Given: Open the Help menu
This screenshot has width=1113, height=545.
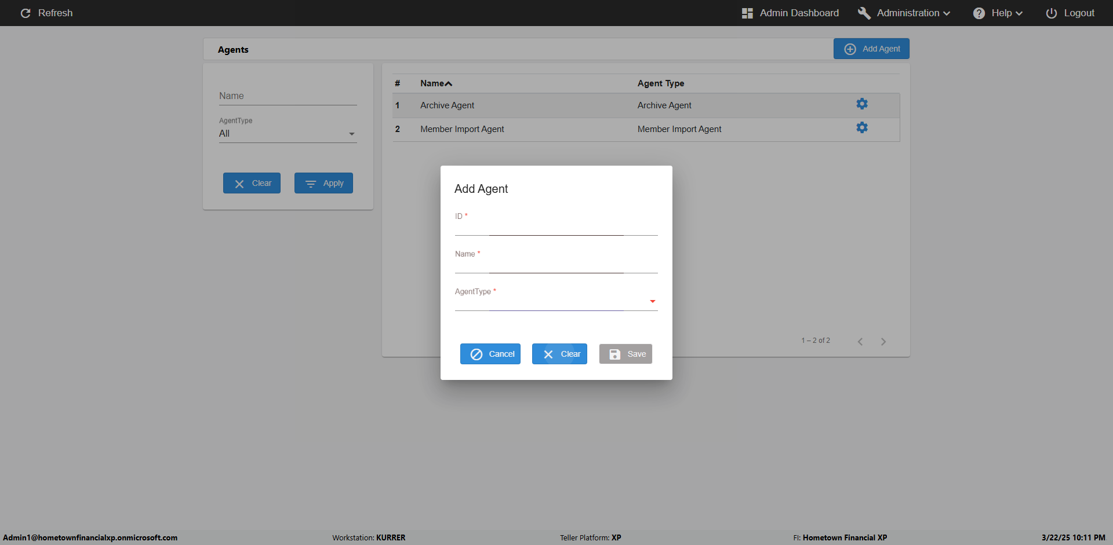Looking at the screenshot, I should pyautogui.click(x=998, y=13).
